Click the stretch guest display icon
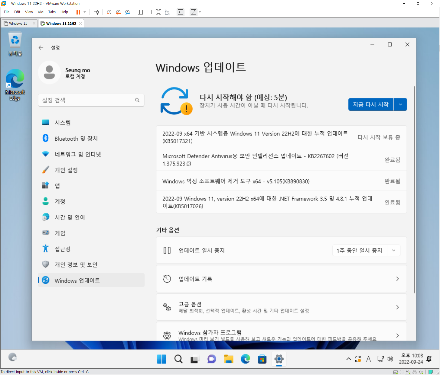Image resolution: width=440 pixels, height=375 pixels. (194, 12)
